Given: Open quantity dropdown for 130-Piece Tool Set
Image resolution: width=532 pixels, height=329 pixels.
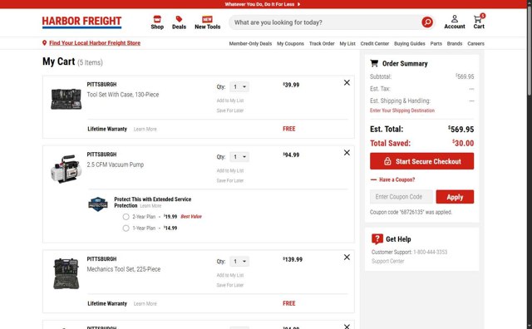Looking at the screenshot, I should pos(239,87).
